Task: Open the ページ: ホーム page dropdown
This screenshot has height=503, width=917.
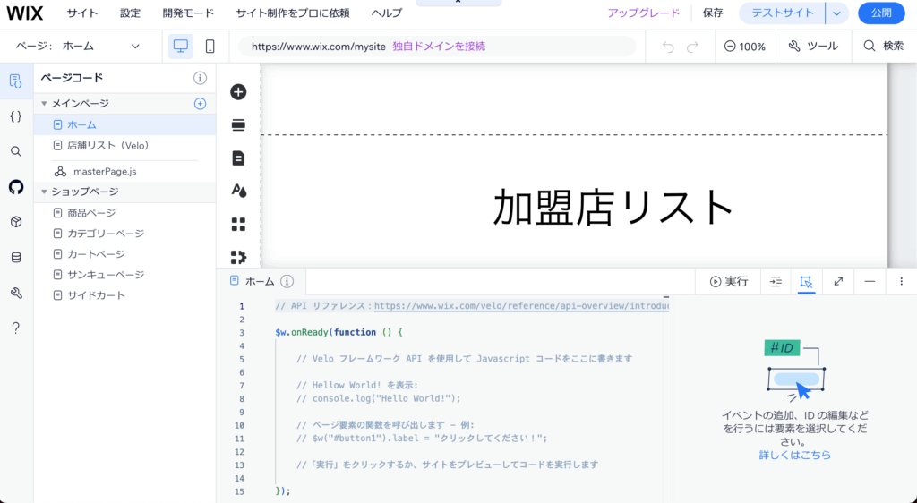Action: tap(79, 47)
